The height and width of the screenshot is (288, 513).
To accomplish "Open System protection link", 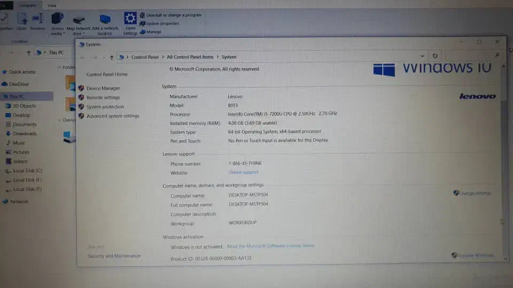I will click(105, 107).
